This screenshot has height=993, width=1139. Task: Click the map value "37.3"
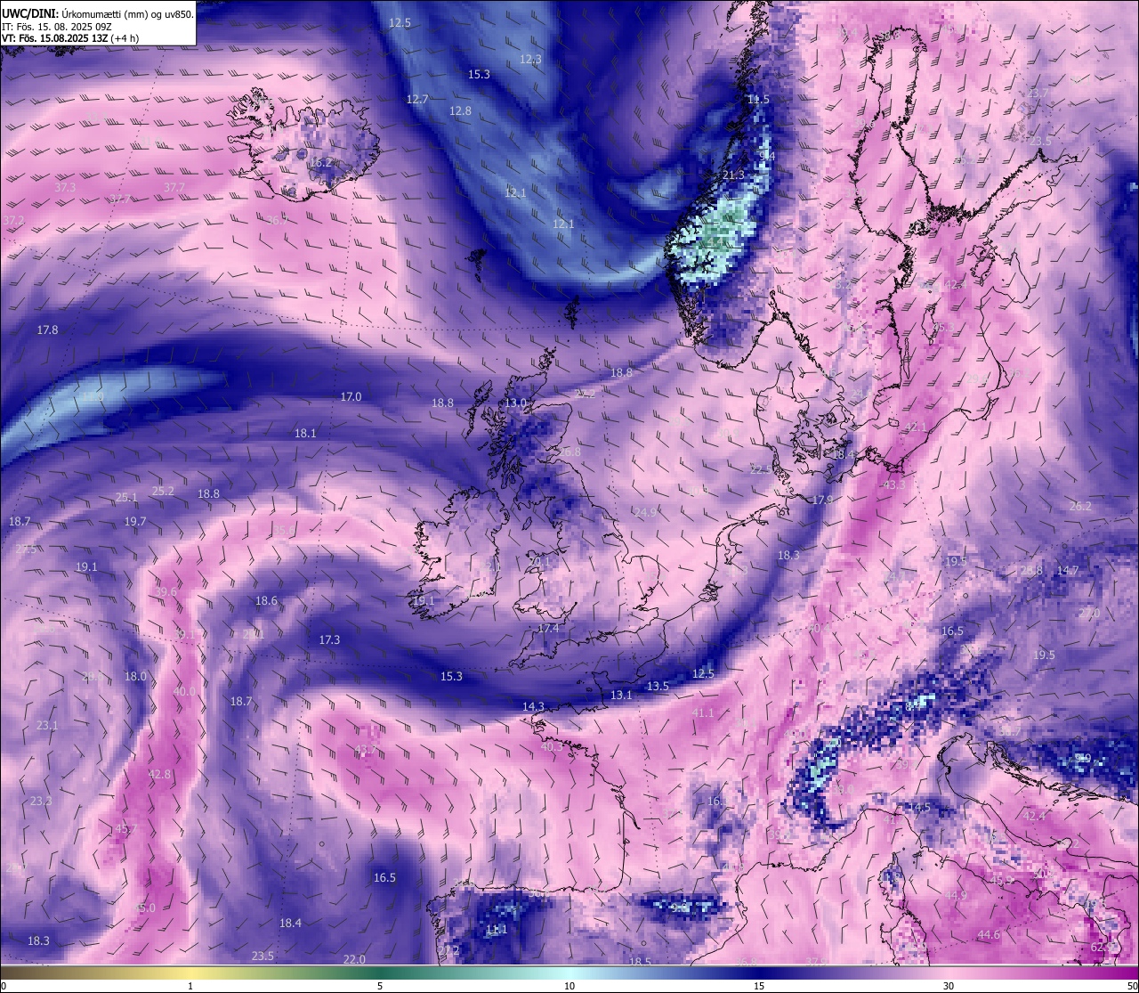coord(65,188)
